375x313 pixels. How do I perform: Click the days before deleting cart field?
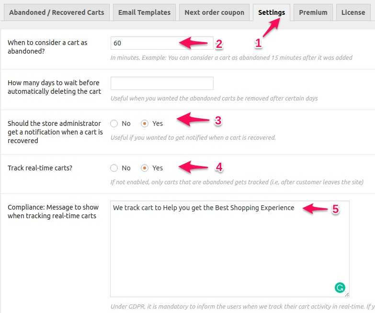coord(162,83)
